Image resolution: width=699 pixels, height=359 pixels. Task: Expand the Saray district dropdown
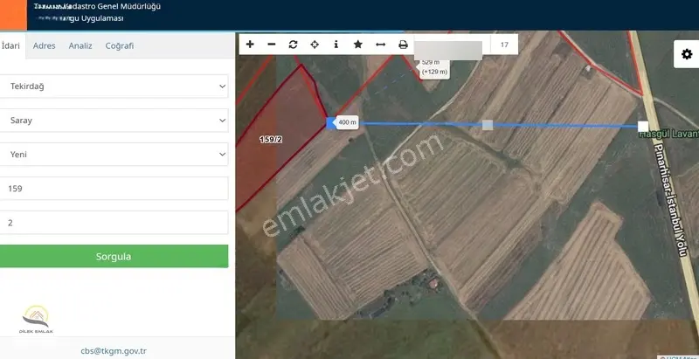pos(114,121)
